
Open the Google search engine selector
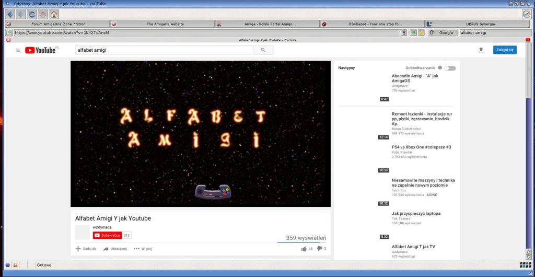click(x=443, y=33)
